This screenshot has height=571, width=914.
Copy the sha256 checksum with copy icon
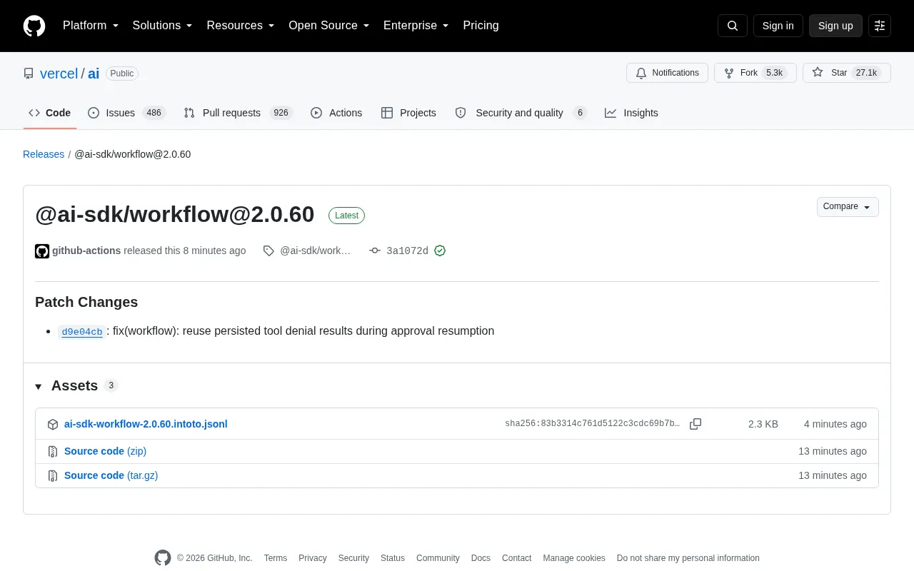pos(695,424)
